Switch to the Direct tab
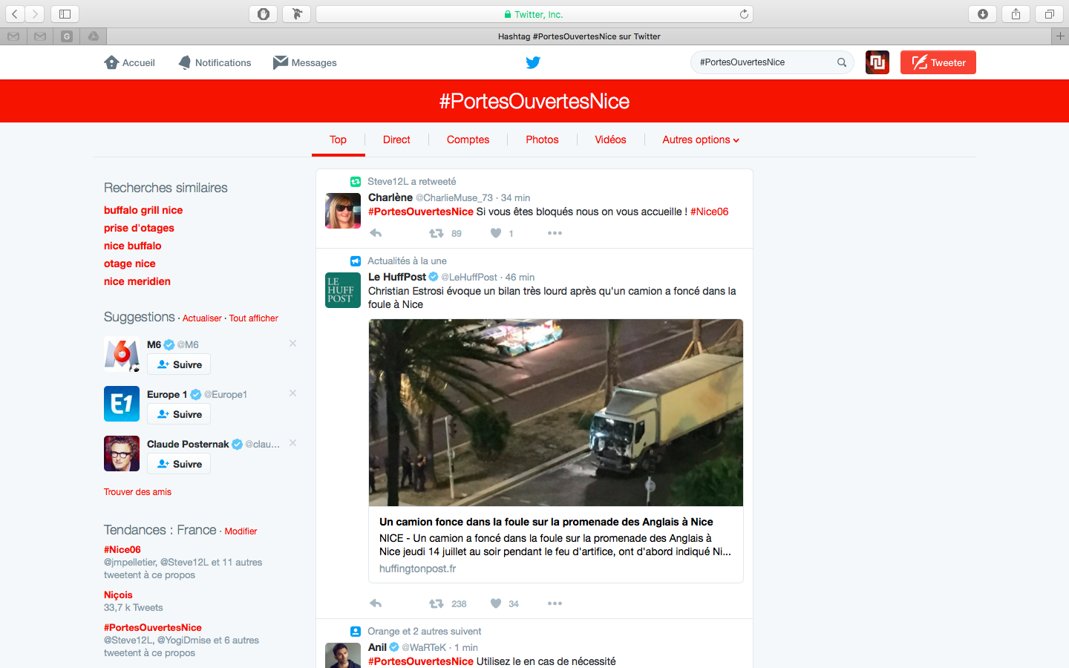 396,140
